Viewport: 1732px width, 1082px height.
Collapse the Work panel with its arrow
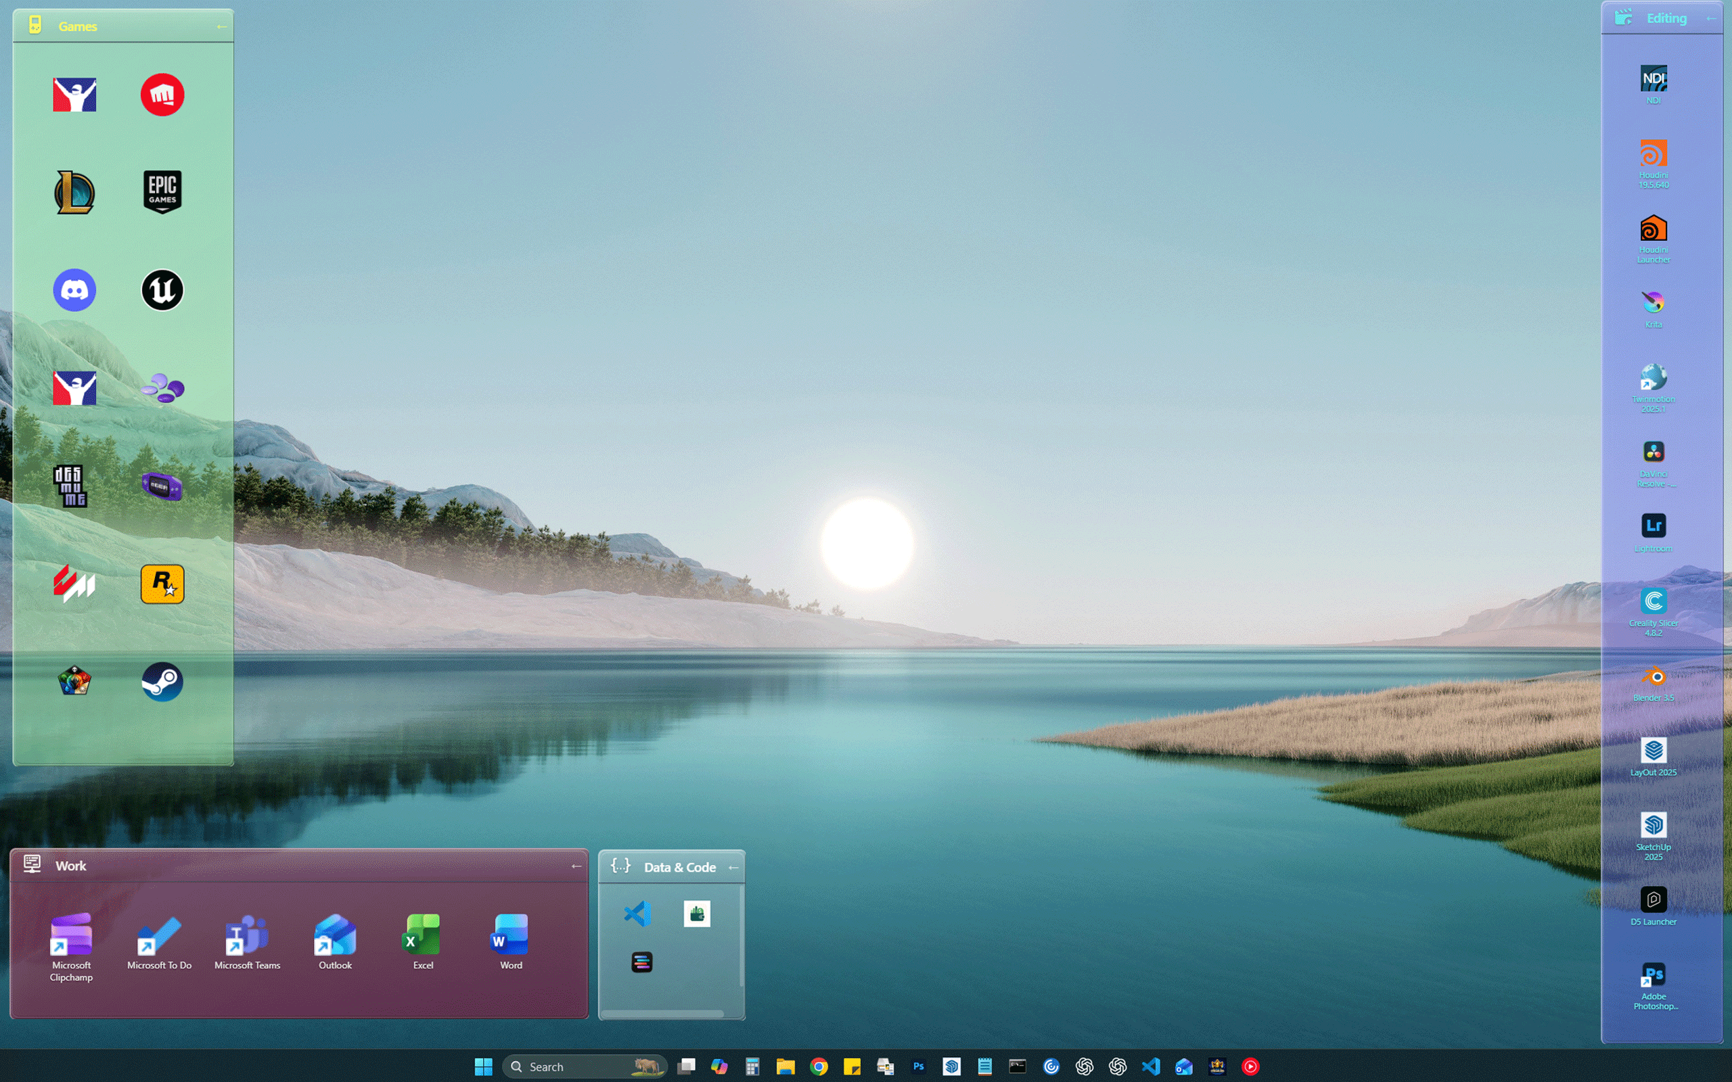point(576,866)
